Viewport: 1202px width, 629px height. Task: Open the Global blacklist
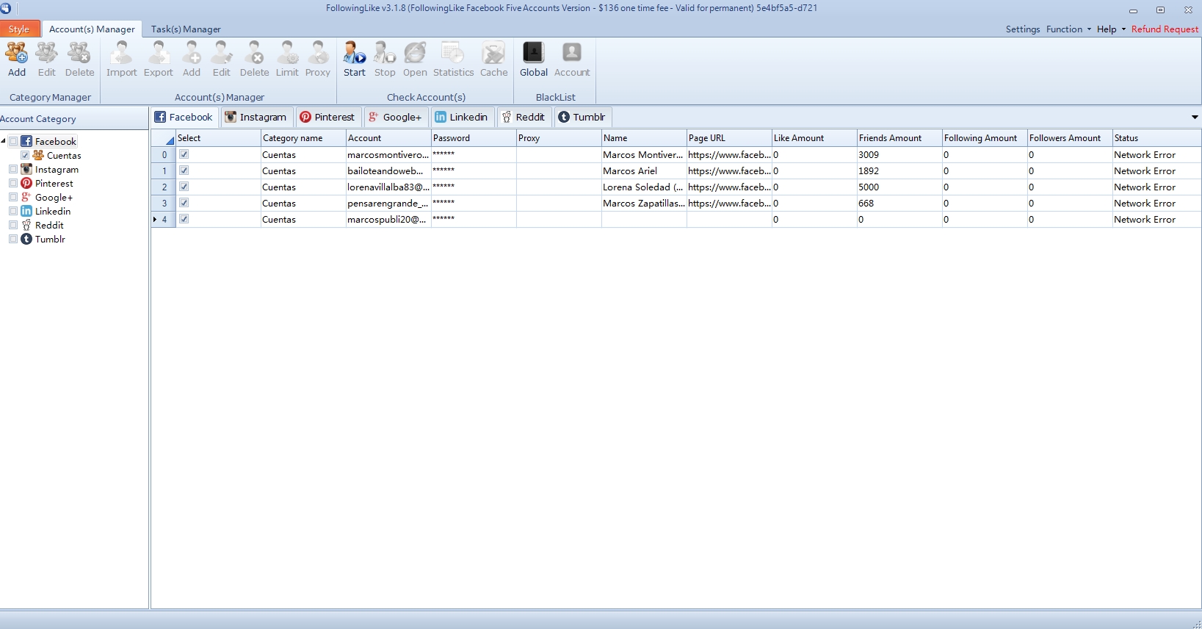533,60
